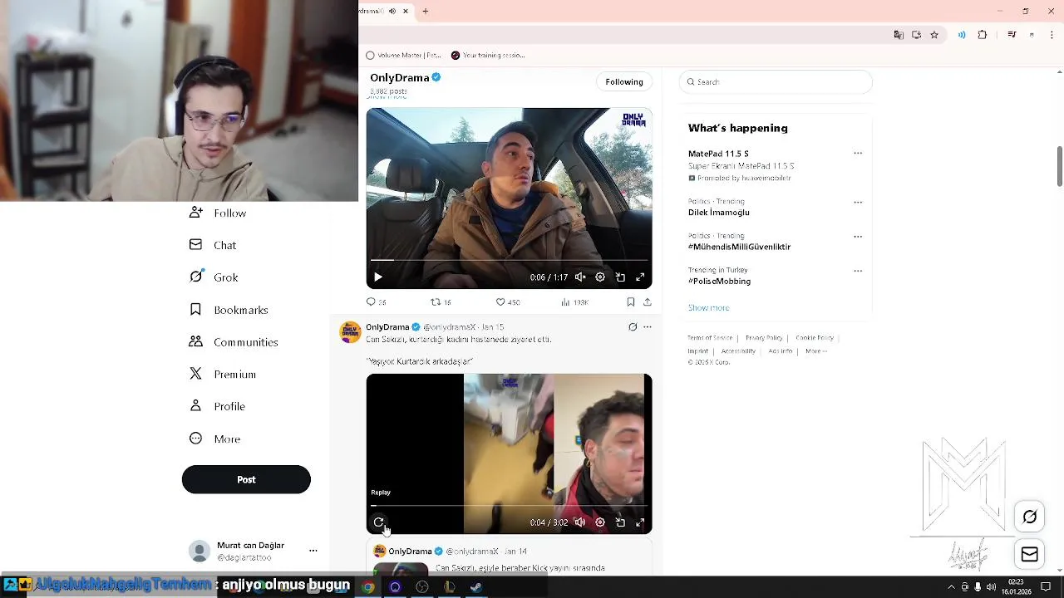
Task: Open more options for MatePad 11.5 S
Action: tap(858, 154)
